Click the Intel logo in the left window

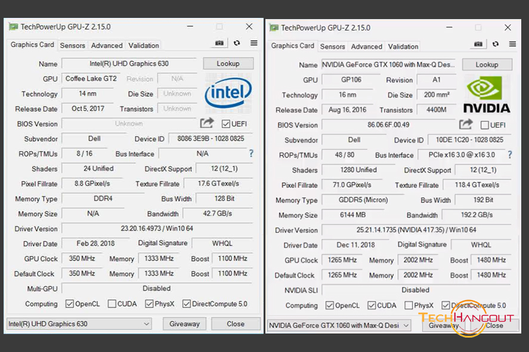click(x=228, y=92)
